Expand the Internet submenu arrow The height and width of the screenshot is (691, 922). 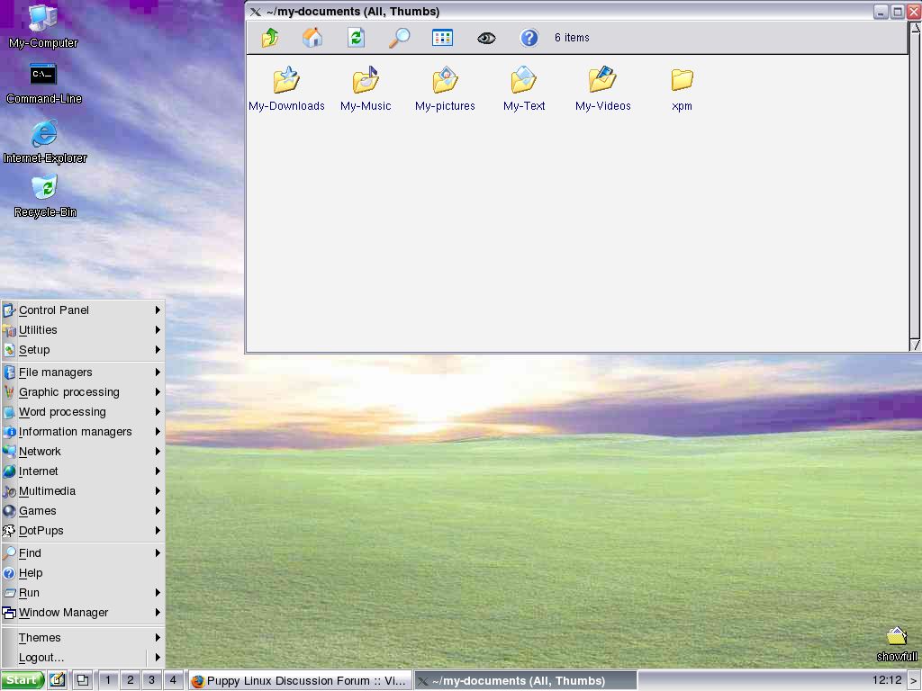158,471
